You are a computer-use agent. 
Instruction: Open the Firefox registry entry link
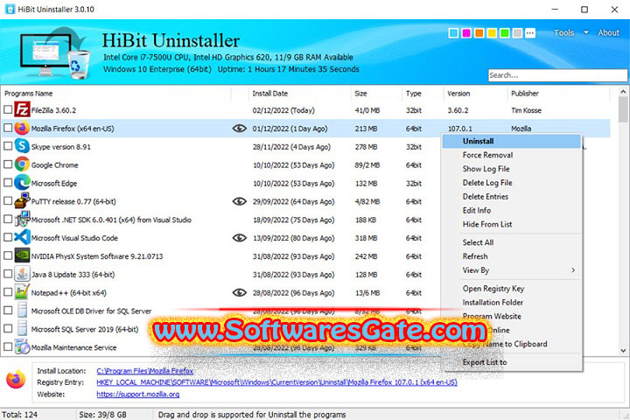click(276, 382)
